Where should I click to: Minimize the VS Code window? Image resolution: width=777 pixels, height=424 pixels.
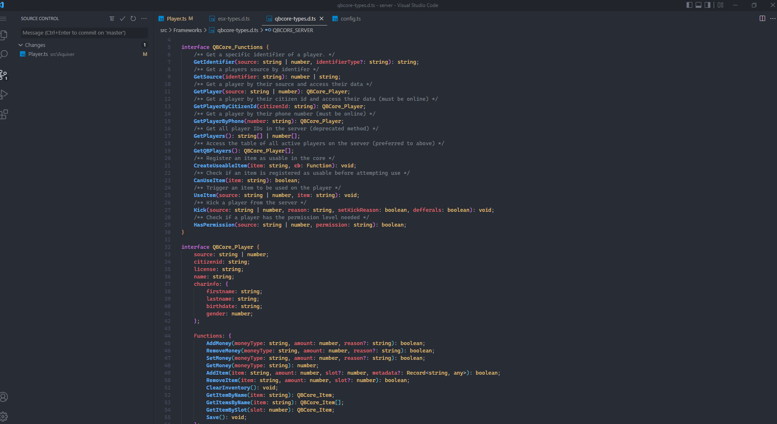(x=735, y=5)
